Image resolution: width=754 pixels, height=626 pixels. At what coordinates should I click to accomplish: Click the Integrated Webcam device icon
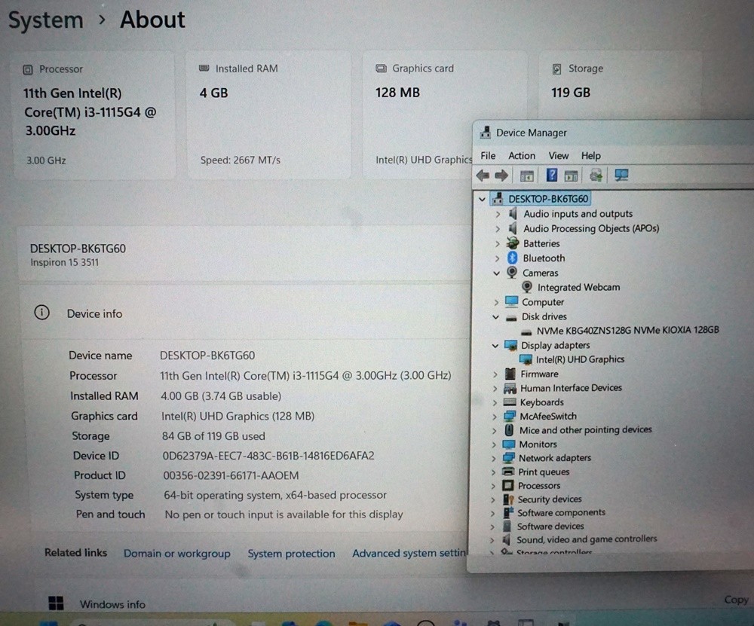(x=527, y=287)
